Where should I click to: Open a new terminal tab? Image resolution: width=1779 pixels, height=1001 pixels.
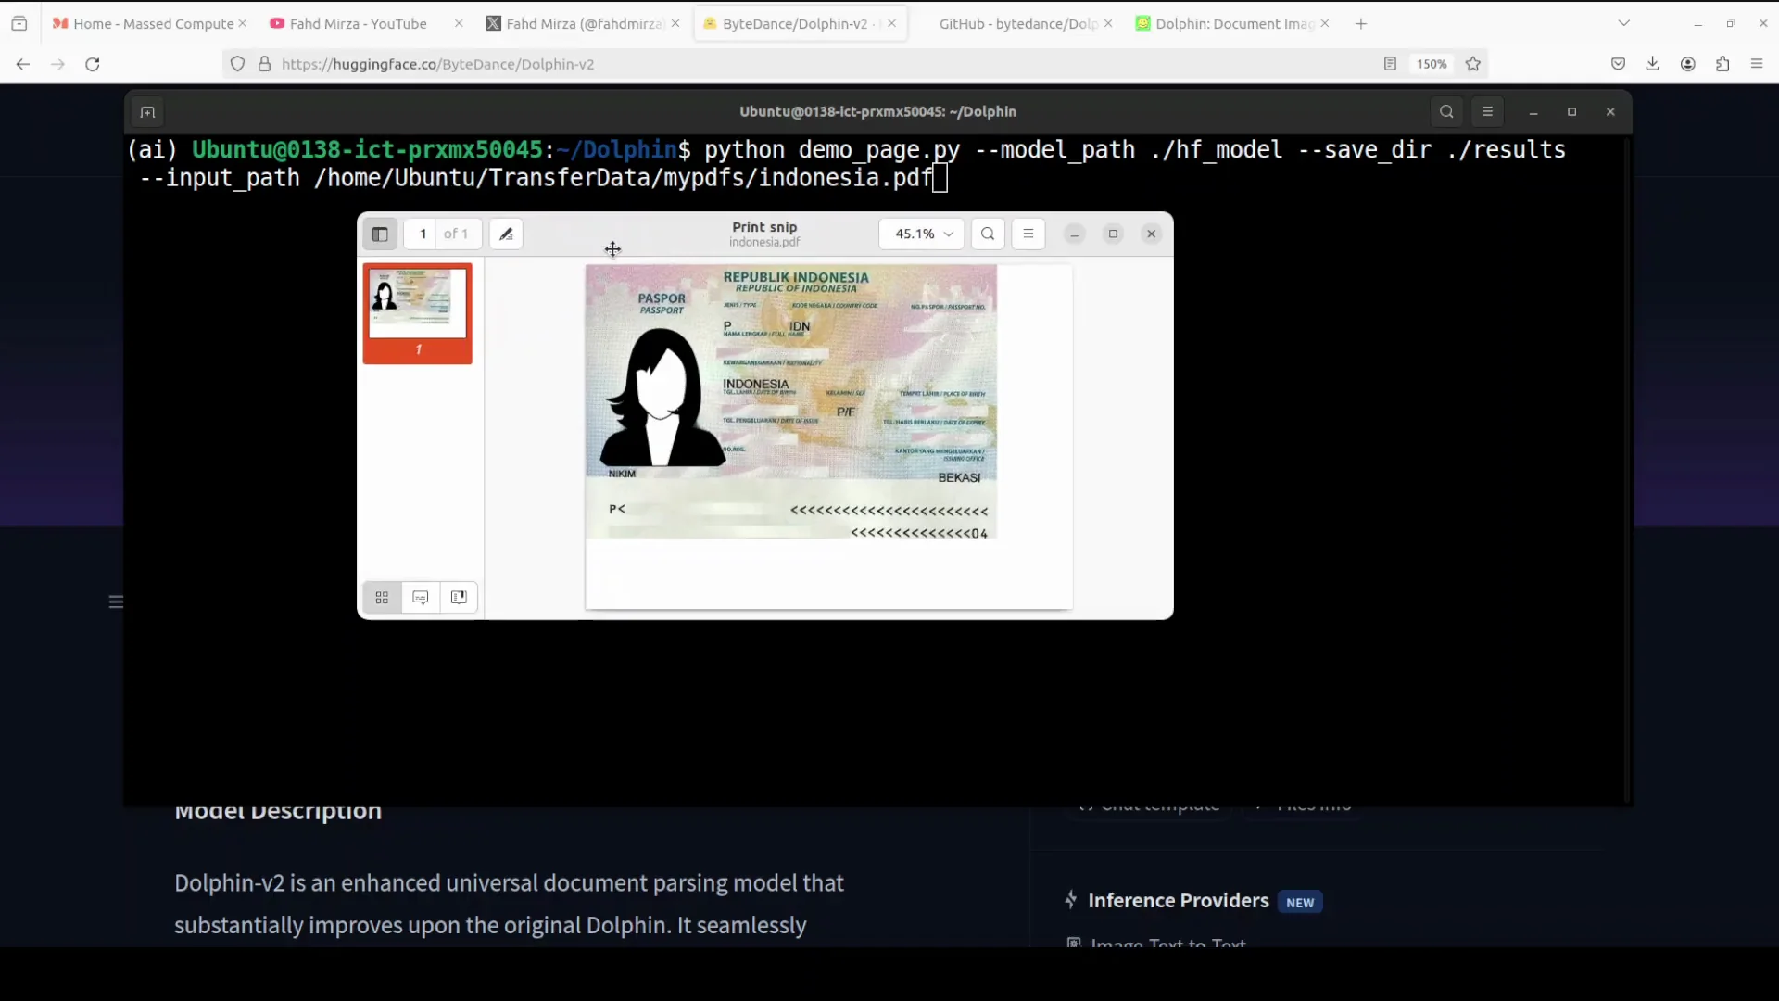click(146, 111)
